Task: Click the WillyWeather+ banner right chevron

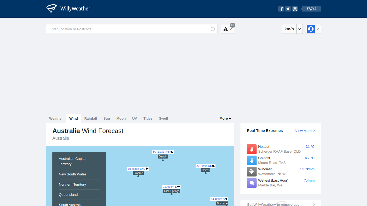Action: (314, 204)
